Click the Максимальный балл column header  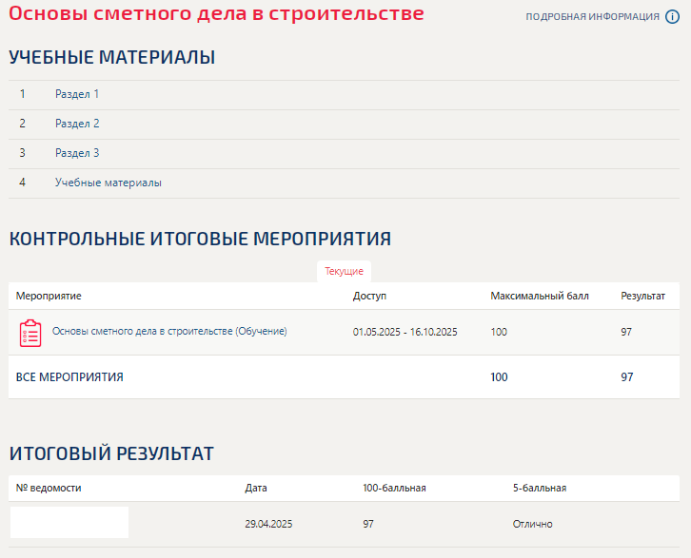(540, 296)
